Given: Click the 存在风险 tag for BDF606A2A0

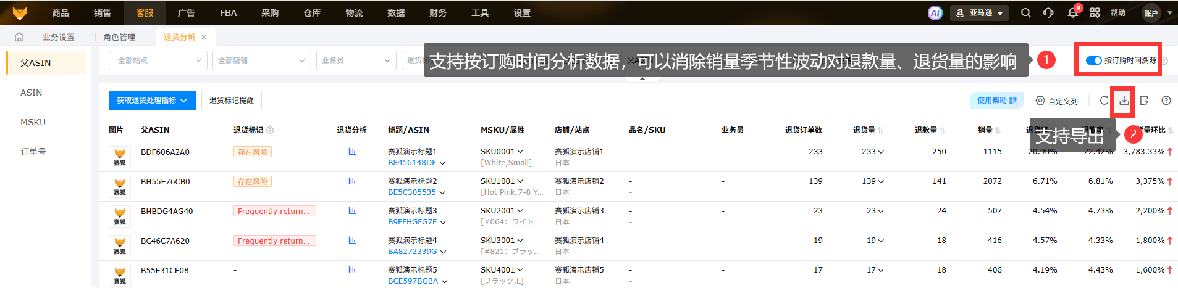Looking at the screenshot, I should tap(253, 152).
